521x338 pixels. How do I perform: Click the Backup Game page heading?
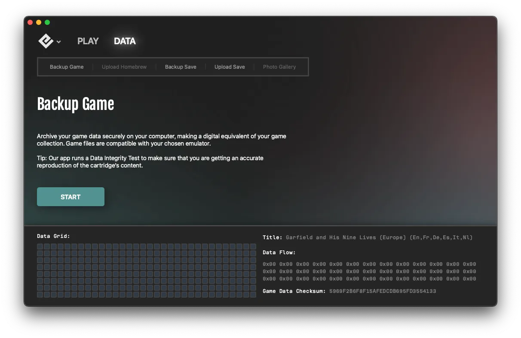point(76,104)
